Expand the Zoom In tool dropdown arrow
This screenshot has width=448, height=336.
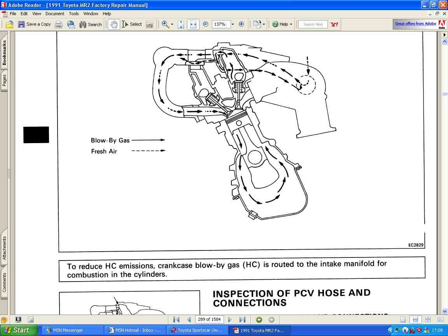click(172, 24)
